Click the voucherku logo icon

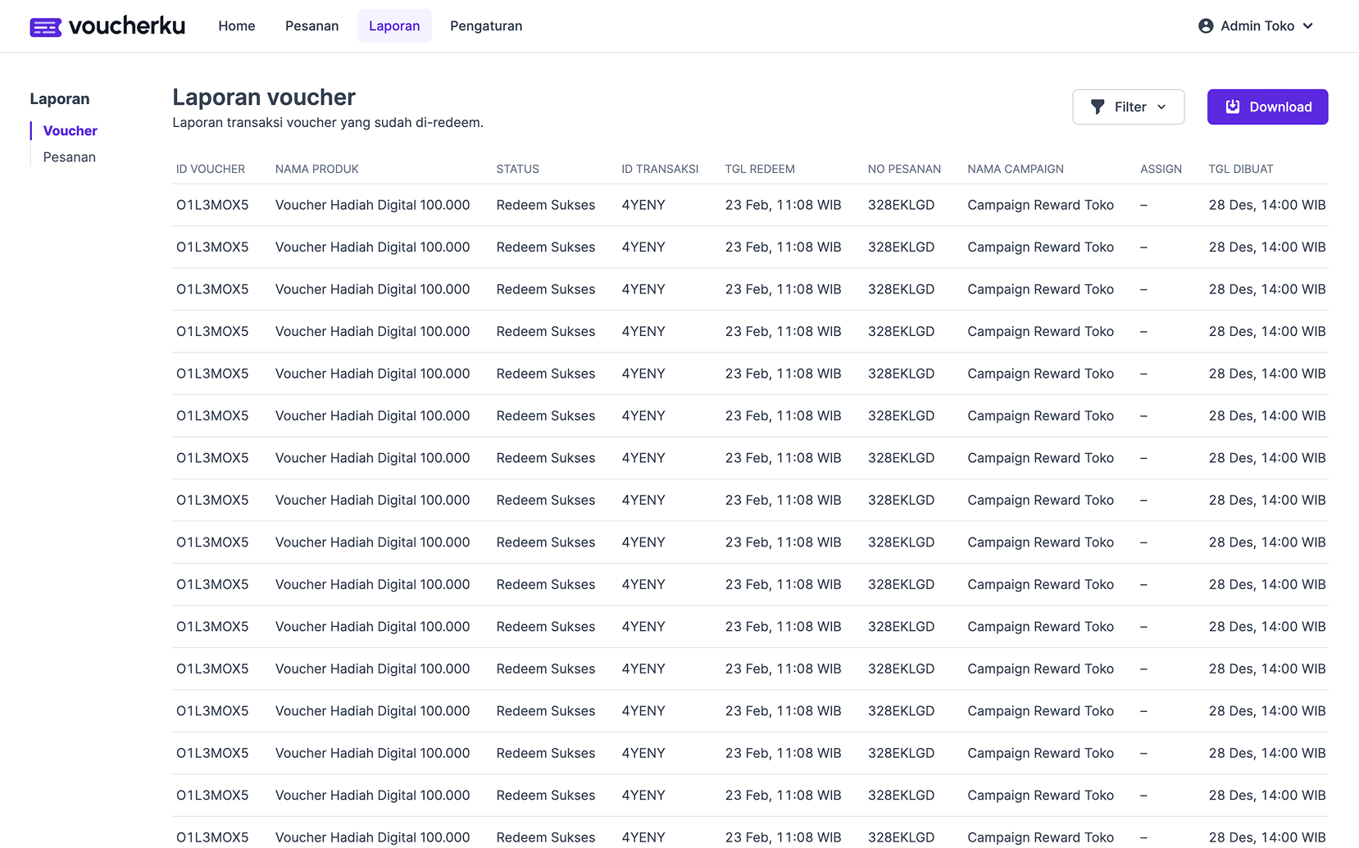point(45,28)
